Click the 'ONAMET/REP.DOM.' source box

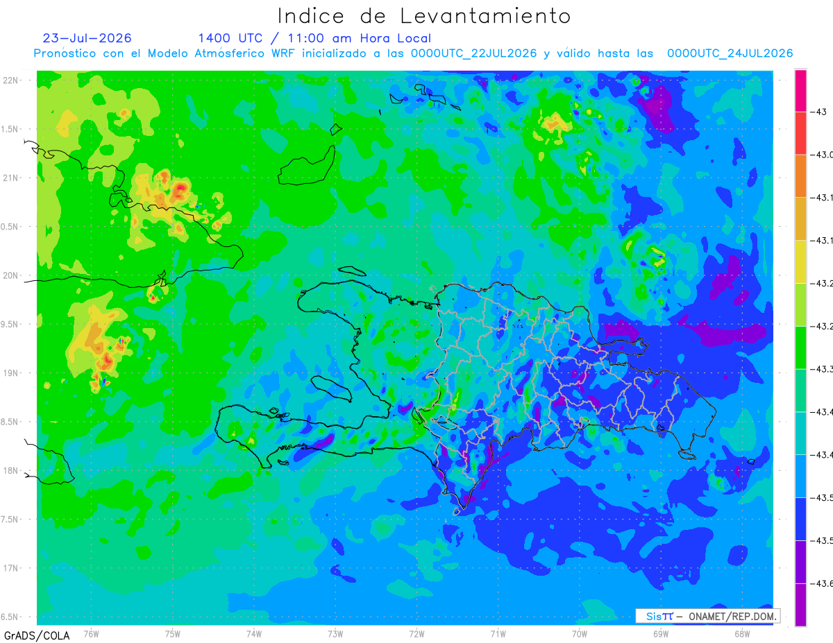(707, 616)
